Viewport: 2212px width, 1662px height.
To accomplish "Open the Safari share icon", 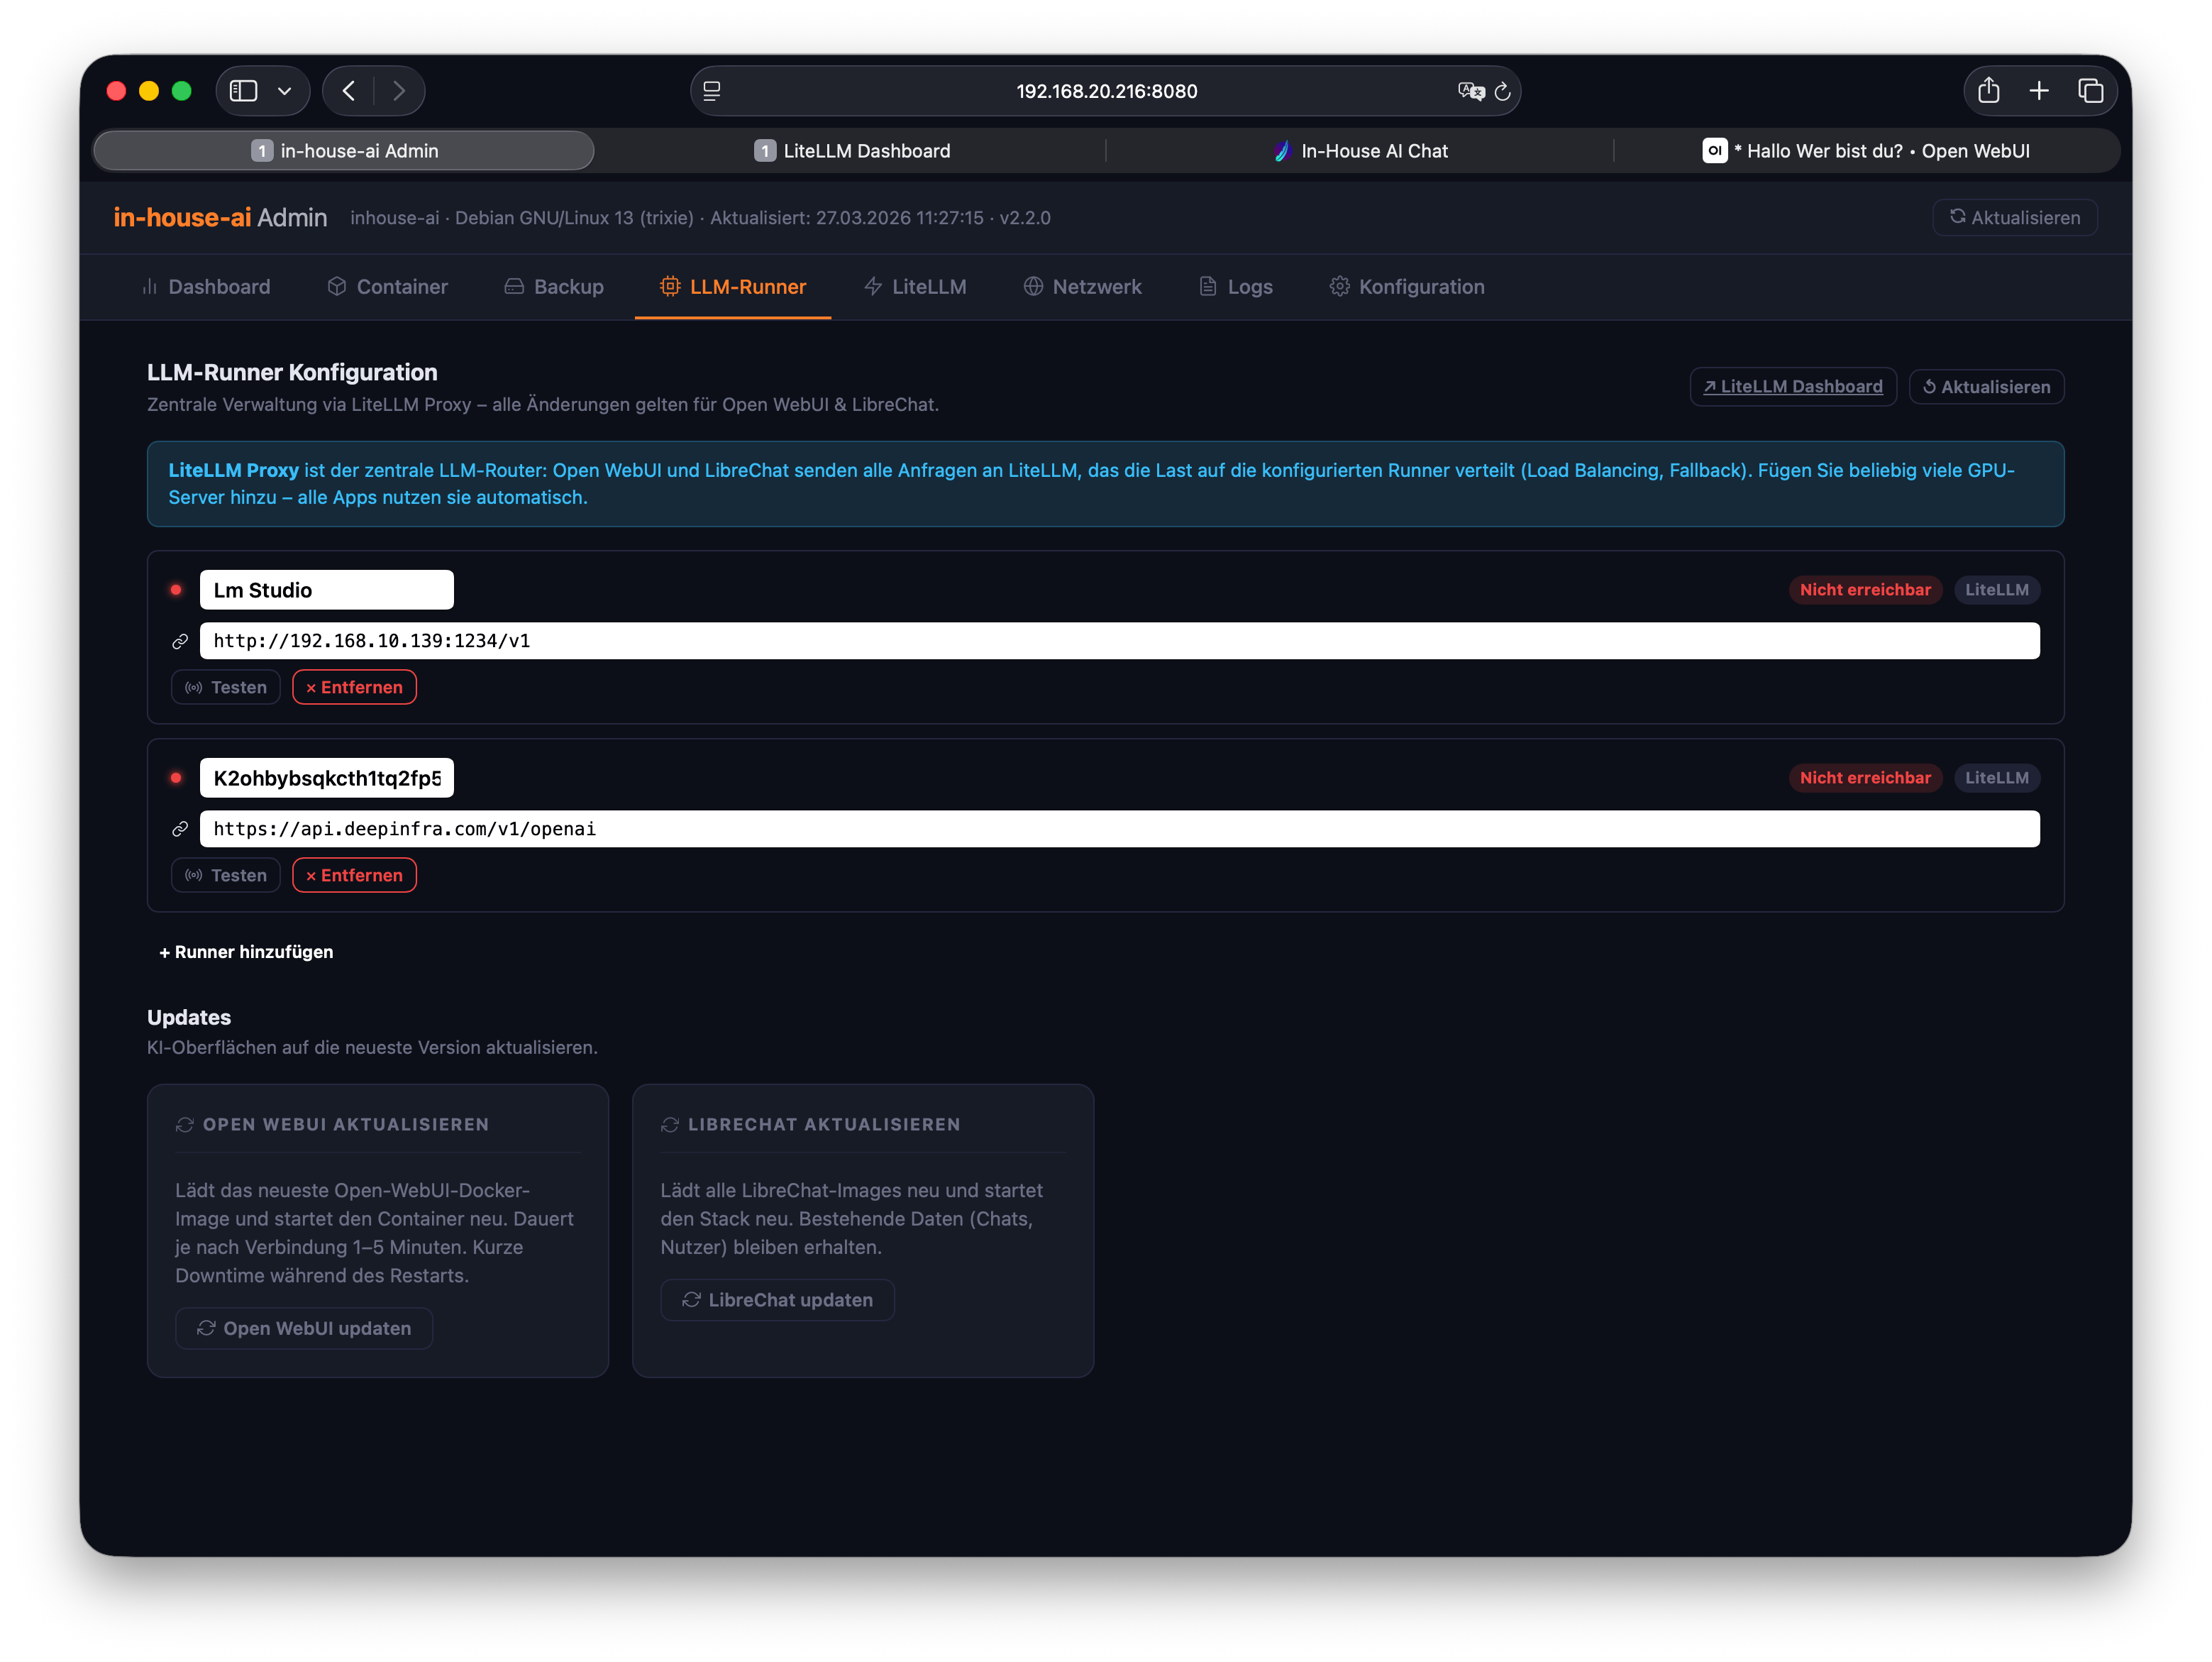I will coord(1988,91).
